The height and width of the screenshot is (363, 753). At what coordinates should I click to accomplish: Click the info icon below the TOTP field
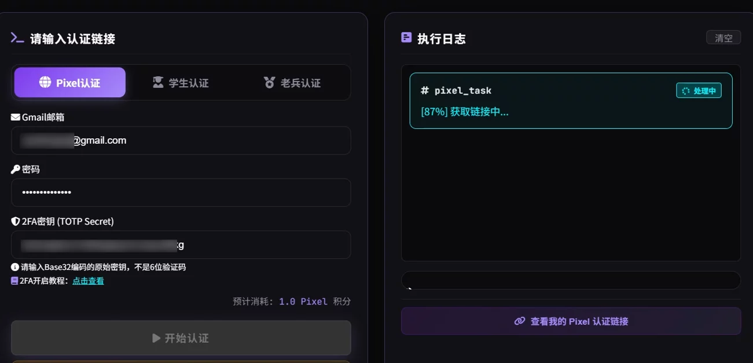click(15, 267)
